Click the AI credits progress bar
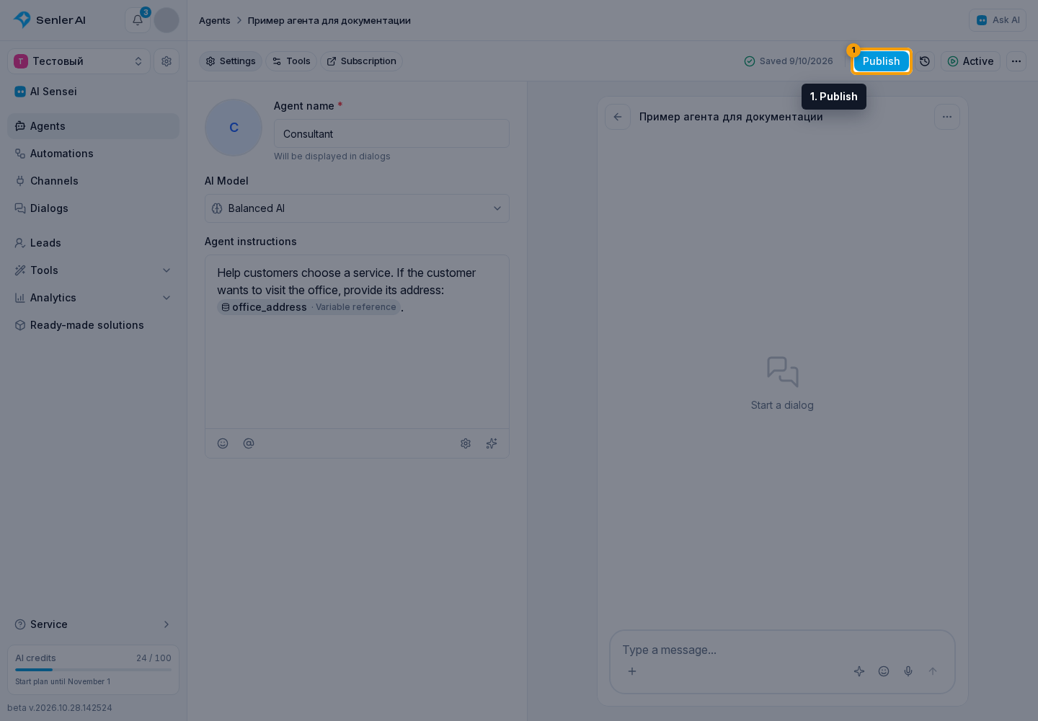This screenshot has width=1038, height=721. point(94,670)
